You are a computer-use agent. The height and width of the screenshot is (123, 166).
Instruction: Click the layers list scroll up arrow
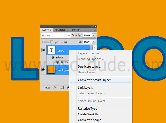coord(95,48)
